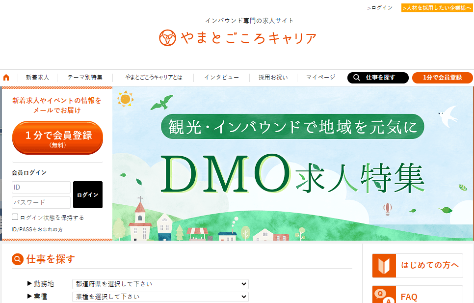Click the 1分で会員登録 nav button

(x=442, y=78)
